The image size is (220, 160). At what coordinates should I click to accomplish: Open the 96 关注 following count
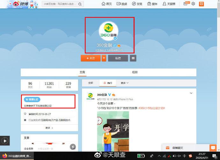[30, 85]
